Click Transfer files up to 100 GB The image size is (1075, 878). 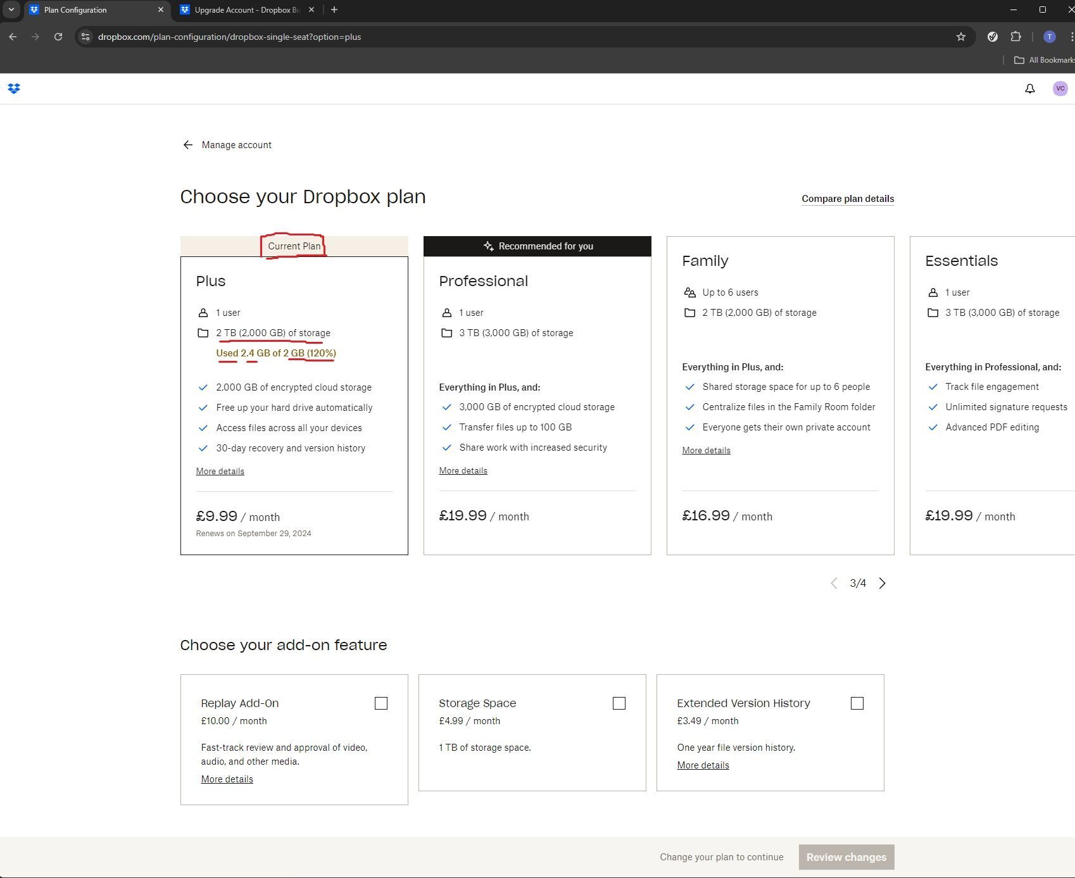pos(515,427)
